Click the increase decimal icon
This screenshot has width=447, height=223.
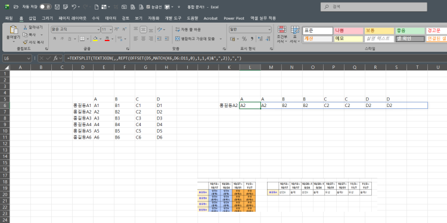pos(260,39)
